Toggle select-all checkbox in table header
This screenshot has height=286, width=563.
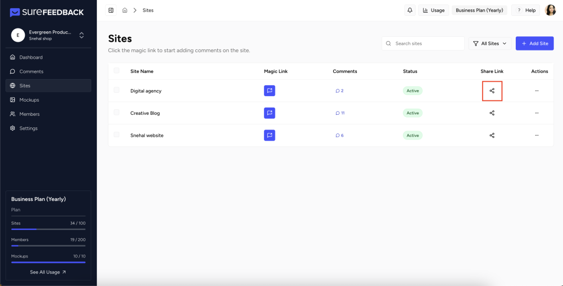(117, 71)
